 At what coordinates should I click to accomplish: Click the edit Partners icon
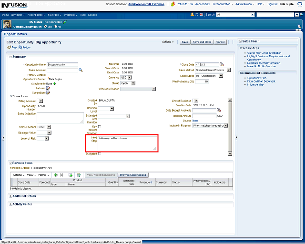tap(48, 88)
